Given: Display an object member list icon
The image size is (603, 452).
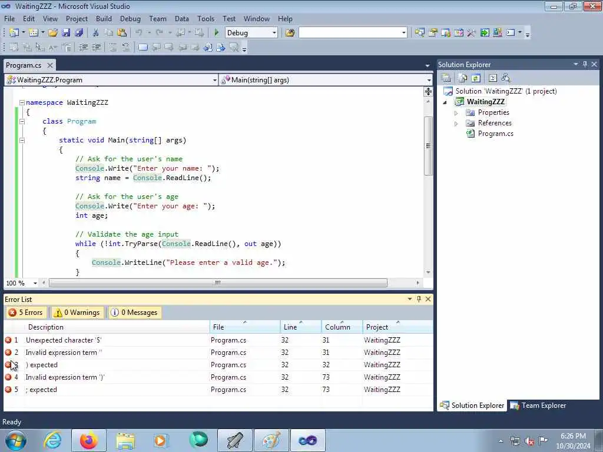Looking at the screenshot, I should pyautogui.click(x=14, y=47).
